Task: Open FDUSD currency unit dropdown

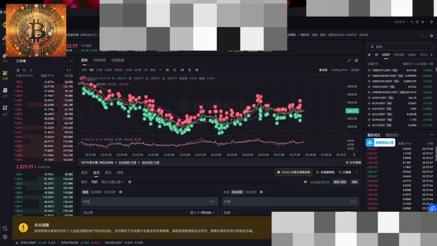Action: [x=207, y=213]
